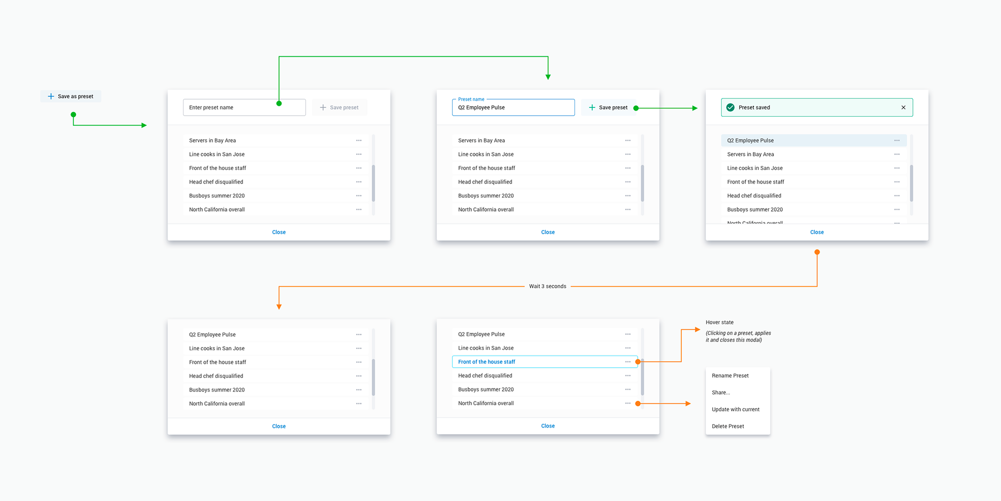Click Close link in the filled-name modal
The height and width of the screenshot is (501, 1001).
coord(548,232)
